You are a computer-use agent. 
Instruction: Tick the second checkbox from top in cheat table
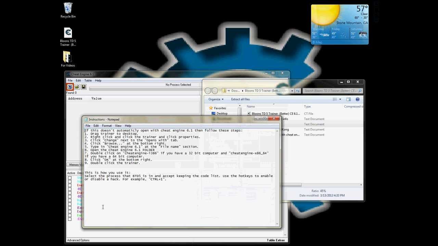coord(70,181)
